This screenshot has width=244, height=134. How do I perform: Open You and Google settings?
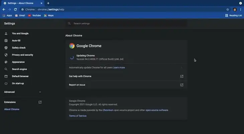click(20, 33)
